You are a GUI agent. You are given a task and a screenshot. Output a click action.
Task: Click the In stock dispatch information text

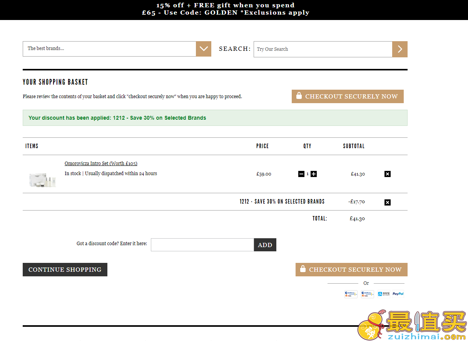point(111,174)
